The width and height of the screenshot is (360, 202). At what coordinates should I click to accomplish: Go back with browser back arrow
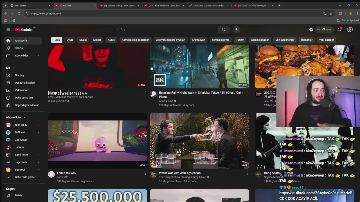pyautogui.click(x=5, y=13)
